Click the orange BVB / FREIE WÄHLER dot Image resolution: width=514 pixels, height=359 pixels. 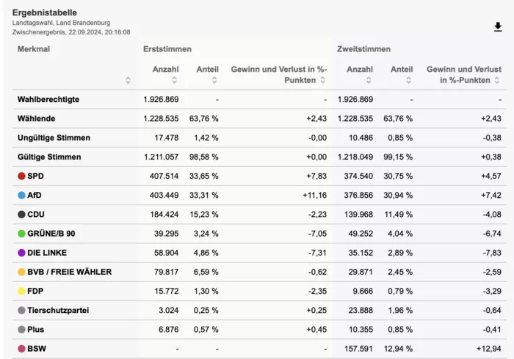tap(21, 272)
